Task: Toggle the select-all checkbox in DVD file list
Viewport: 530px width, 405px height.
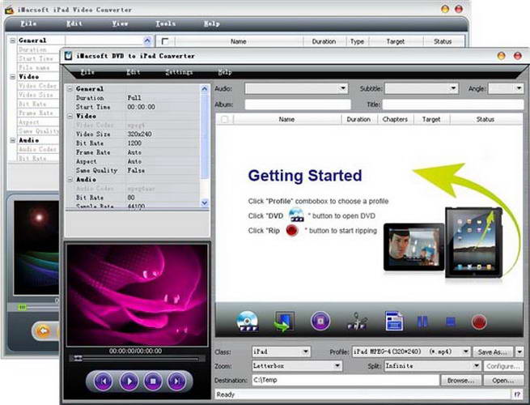Action: click(x=224, y=119)
